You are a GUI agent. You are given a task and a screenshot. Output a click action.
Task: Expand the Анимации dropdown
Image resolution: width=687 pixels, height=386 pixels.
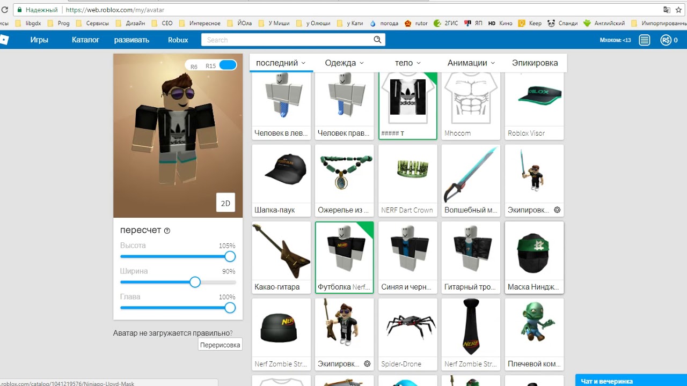471,63
